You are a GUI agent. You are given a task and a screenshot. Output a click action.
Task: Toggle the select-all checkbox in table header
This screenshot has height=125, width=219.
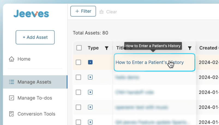(79, 48)
